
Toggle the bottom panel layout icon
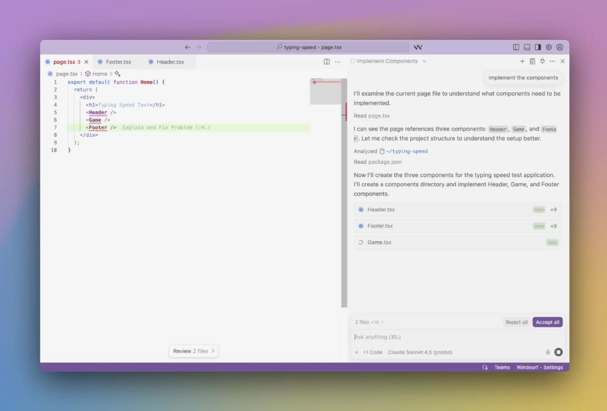[x=527, y=47]
